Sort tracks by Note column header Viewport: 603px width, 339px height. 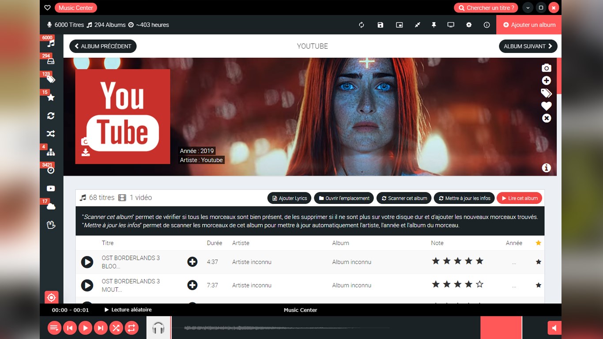tap(437, 243)
